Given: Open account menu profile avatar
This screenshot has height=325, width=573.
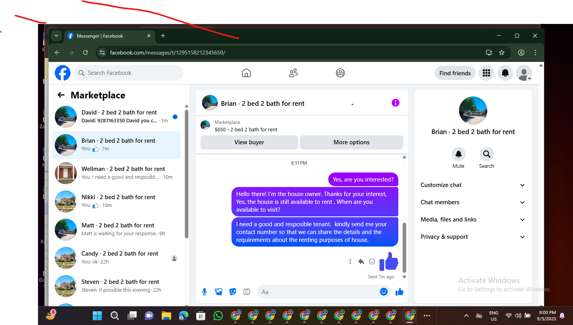Looking at the screenshot, I should (x=524, y=73).
